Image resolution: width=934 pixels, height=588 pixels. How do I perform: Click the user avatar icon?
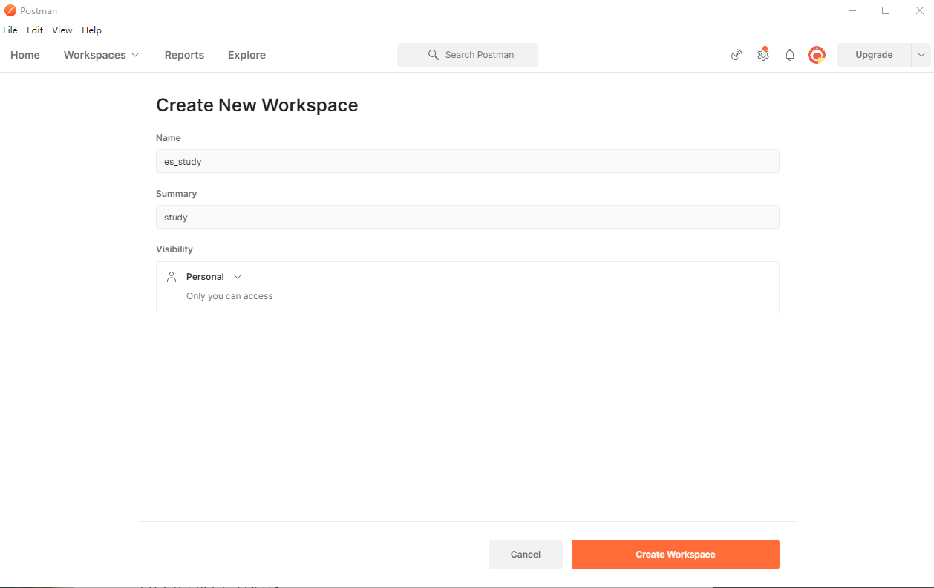click(817, 55)
